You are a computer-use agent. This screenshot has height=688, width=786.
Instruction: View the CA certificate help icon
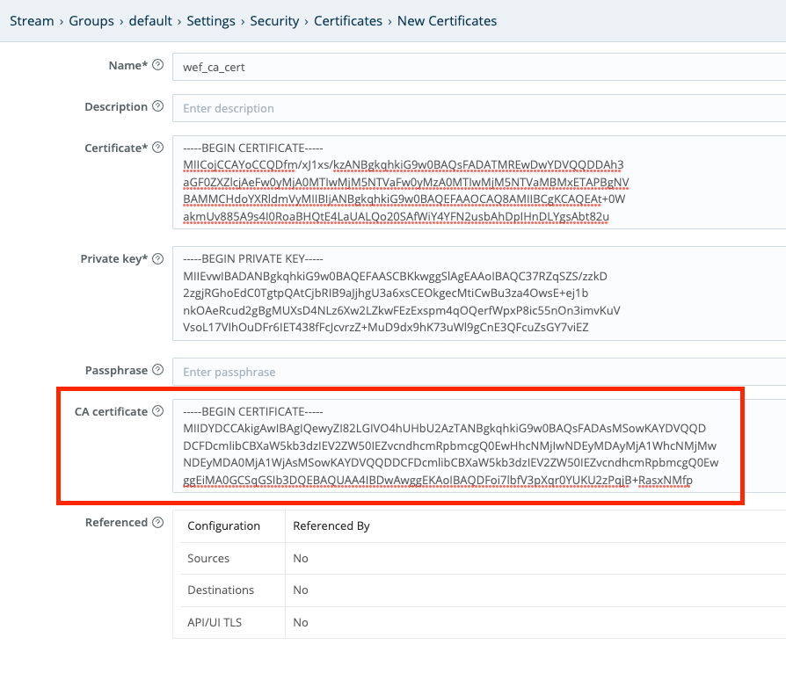(x=157, y=411)
